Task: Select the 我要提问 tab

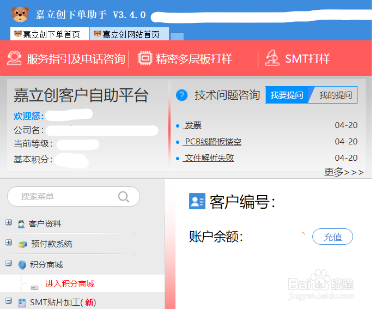Action: point(287,95)
